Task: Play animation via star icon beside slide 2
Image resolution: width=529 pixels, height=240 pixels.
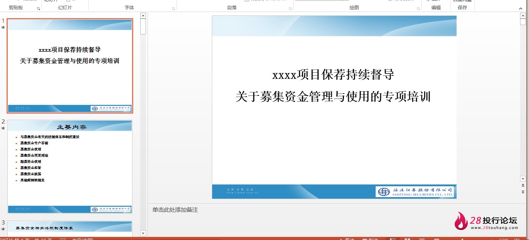Action: pos(3,128)
